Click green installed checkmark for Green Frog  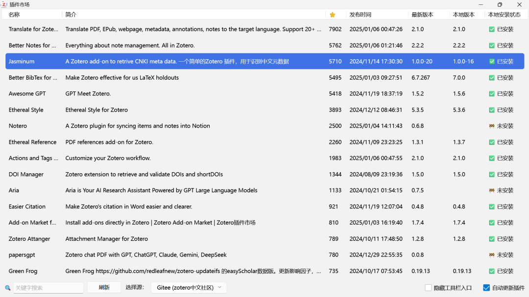tap(492, 271)
